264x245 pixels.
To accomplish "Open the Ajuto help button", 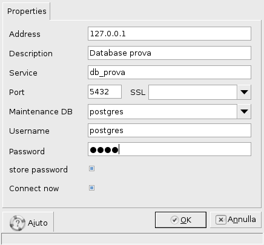I will pos(28,223).
